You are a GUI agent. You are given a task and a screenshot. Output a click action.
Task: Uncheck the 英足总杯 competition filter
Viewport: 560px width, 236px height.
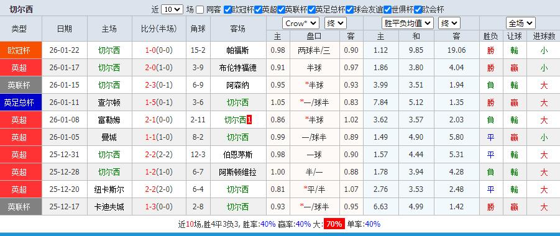point(311,10)
